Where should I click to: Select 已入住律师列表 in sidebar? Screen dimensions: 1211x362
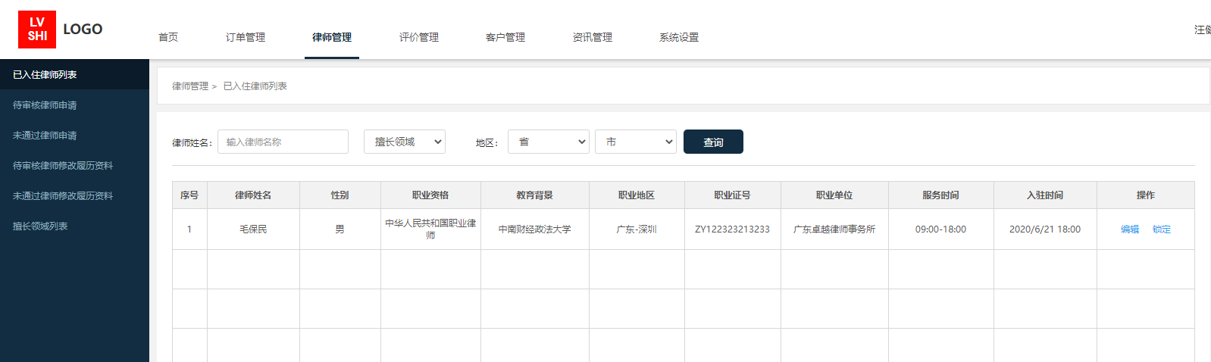(45, 75)
